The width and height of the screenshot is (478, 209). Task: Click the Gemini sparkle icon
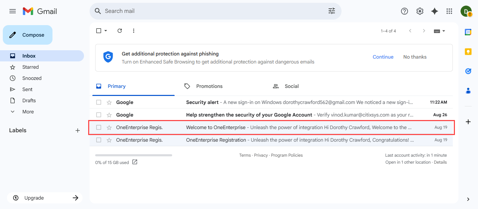click(x=435, y=11)
